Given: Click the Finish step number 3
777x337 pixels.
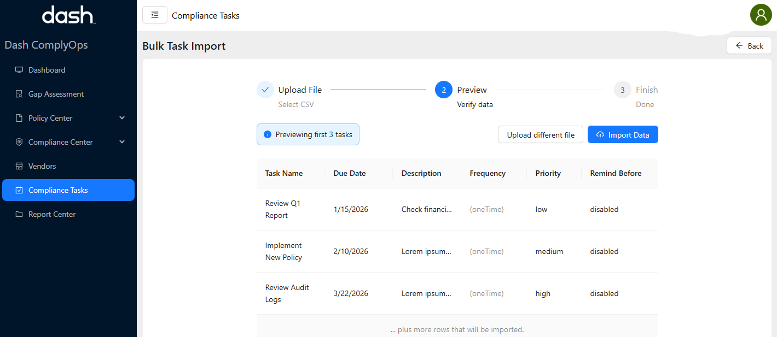Looking at the screenshot, I should pyautogui.click(x=623, y=90).
